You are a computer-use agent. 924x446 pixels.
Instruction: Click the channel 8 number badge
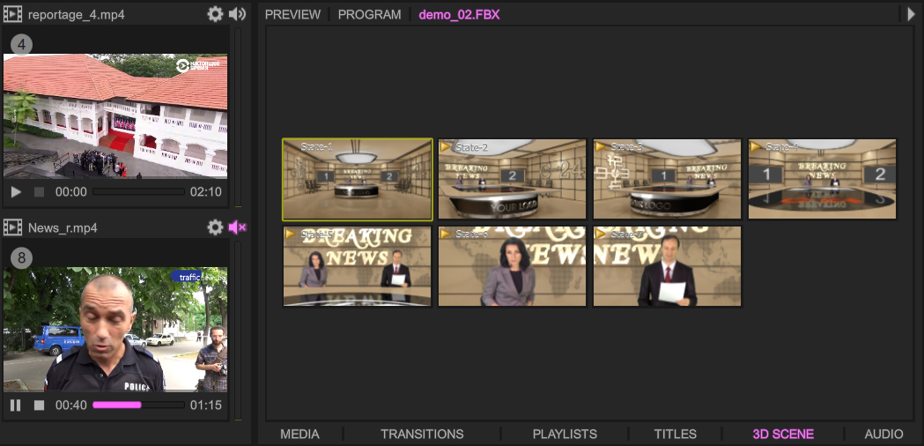(21, 257)
